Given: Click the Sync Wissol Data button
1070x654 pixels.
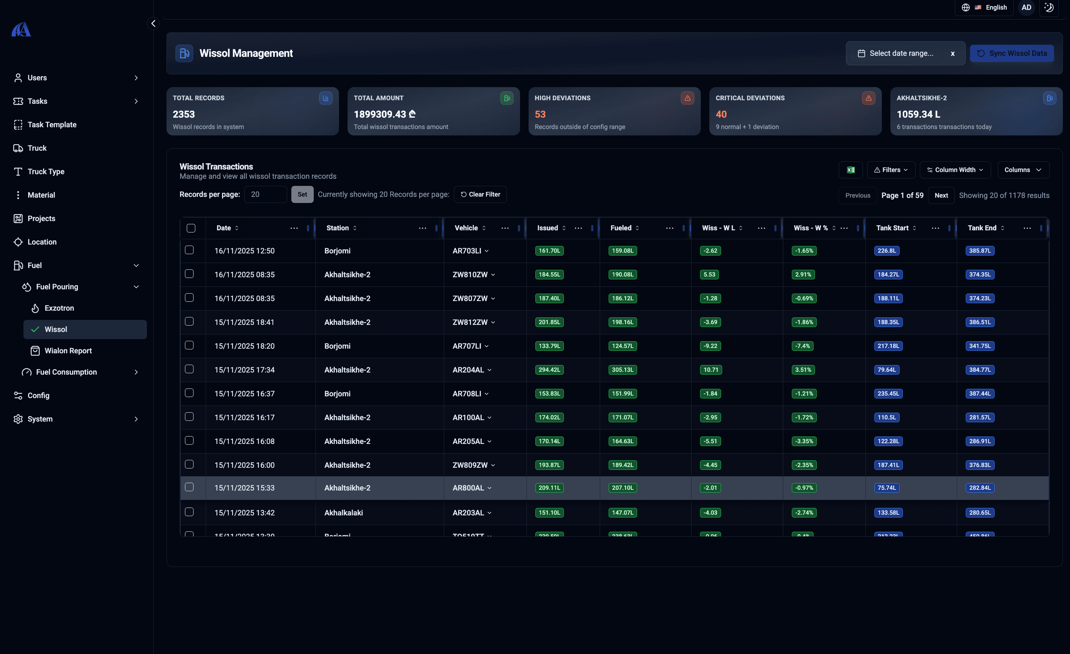Looking at the screenshot, I should point(1012,53).
